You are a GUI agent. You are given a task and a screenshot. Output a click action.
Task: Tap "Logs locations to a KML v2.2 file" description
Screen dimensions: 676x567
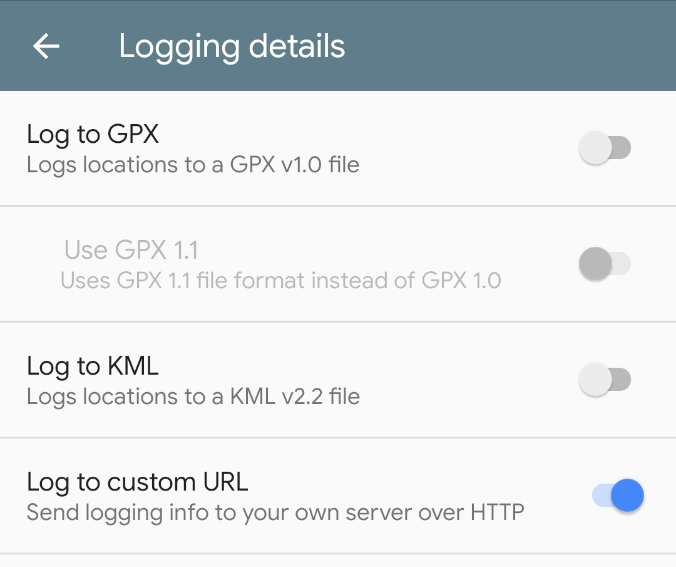[193, 396]
